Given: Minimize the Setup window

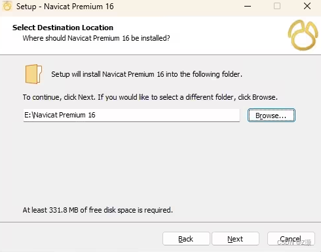Looking at the screenshot, I should point(248,6).
